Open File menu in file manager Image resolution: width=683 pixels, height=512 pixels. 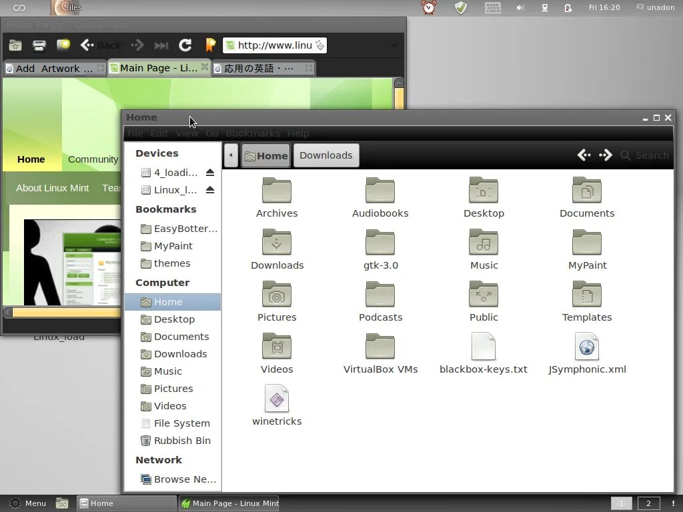[135, 133]
